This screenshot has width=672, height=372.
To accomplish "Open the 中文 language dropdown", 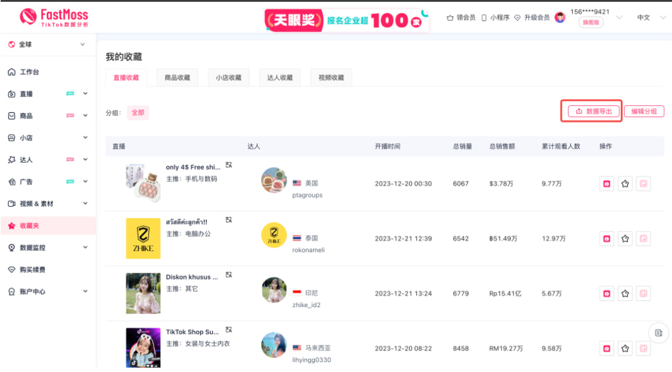I will (x=651, y=18).
